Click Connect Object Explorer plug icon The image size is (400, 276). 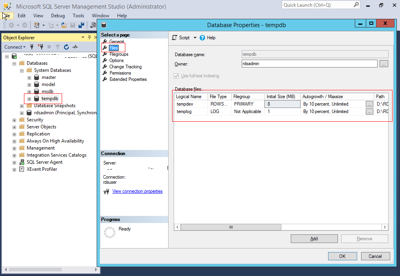32,47
